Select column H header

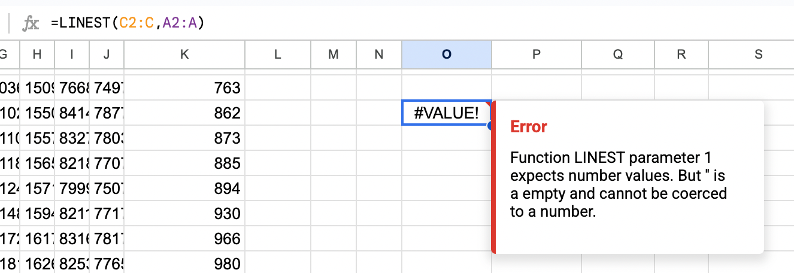click(37, 54)
